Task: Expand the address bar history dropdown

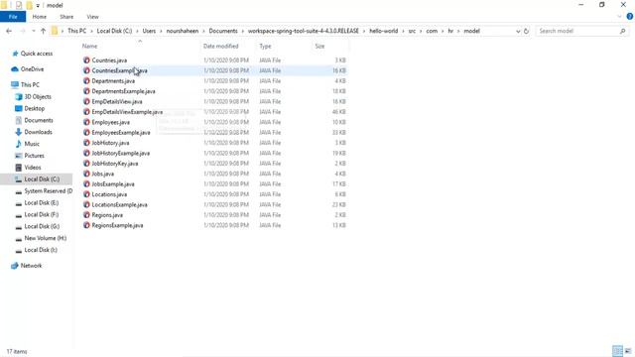Action: pos(518,31)
